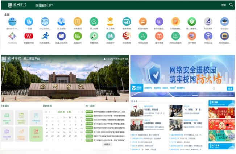Go to previous month in calendar
This screenshot has height=154, width=236.
click(50, 112)
